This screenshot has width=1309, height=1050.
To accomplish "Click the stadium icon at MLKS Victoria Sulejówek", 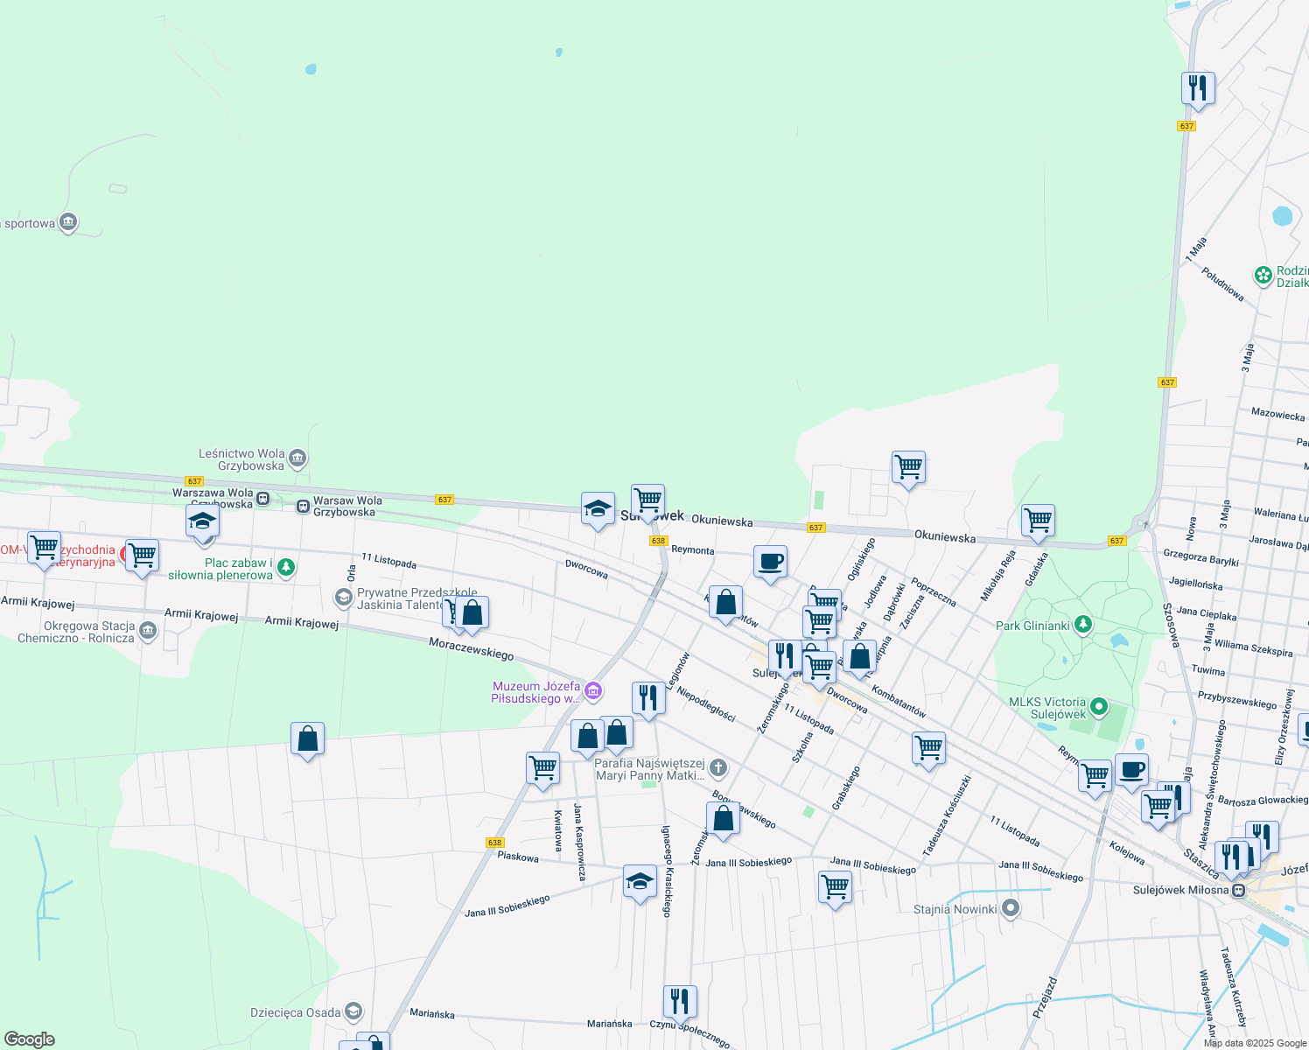I will point(1100,705).
